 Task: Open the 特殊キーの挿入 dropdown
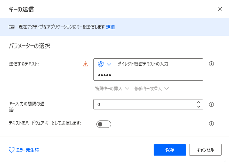[112, 89]
